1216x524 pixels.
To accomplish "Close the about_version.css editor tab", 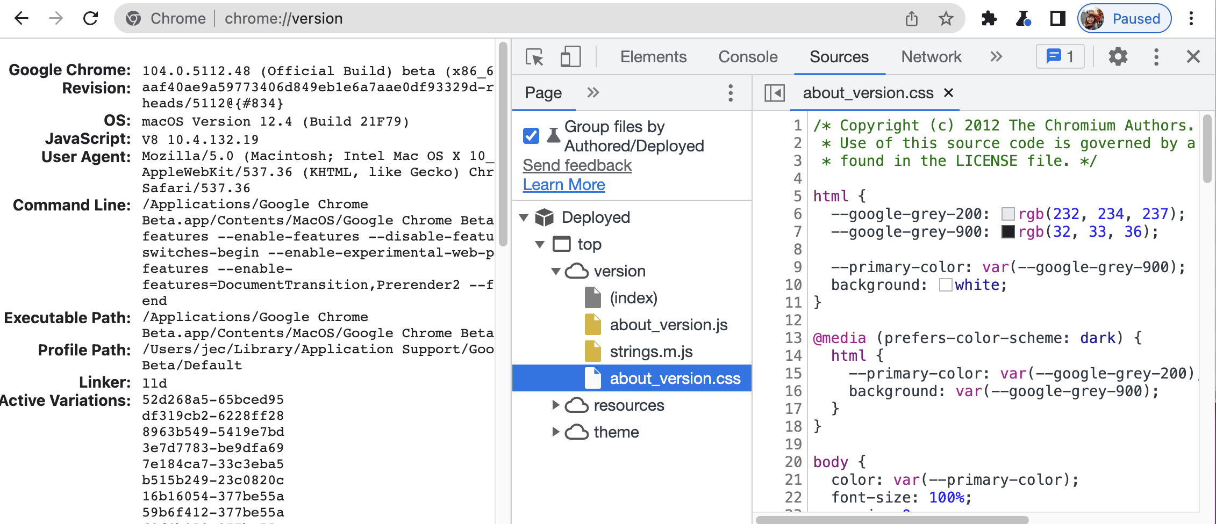I will [948, 93].
